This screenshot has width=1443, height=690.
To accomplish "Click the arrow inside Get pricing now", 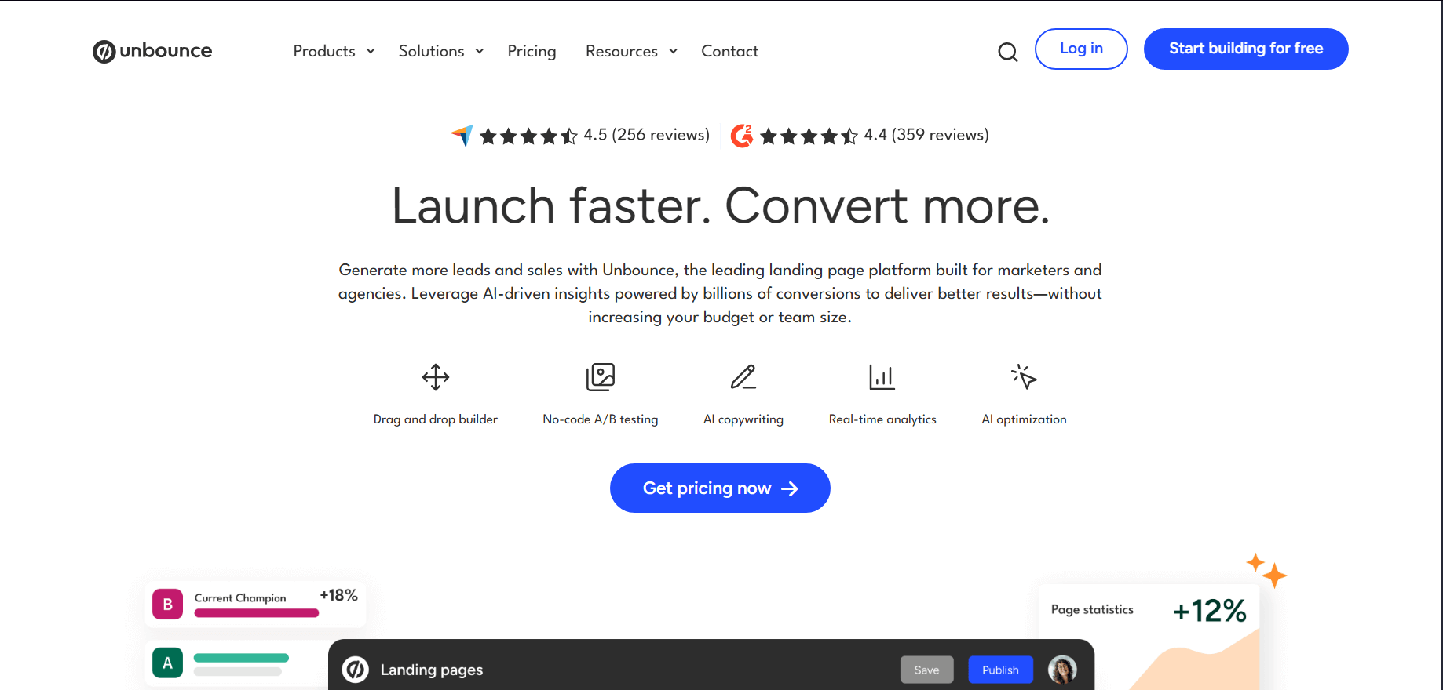I will (x=790, y=488).
